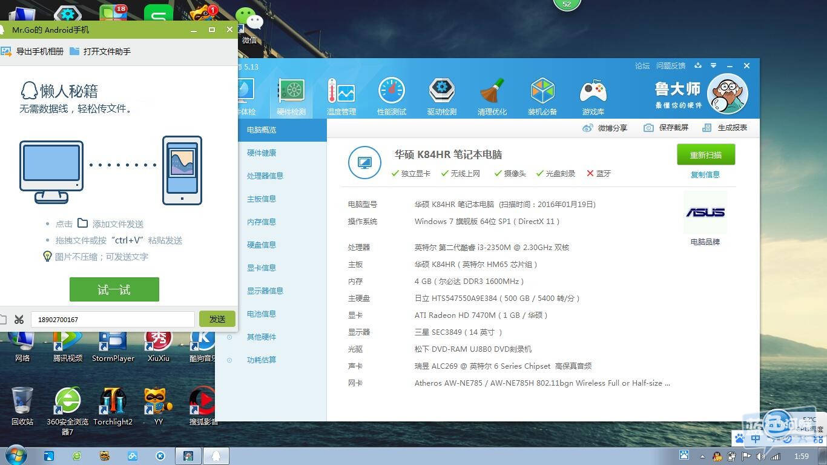This screenshot has width=827, height=465.
Task: Open 清理优化 cleanup optimization
Action: click(492, 97)
